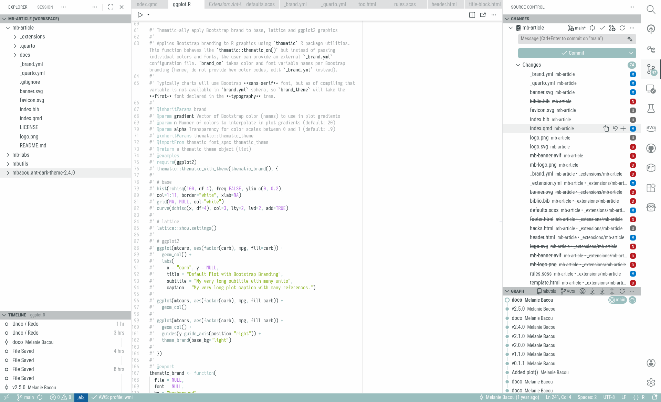This screenshot has height=402, width=661.
Task: Expand the mbutils folder
Action: pos(8,164)
